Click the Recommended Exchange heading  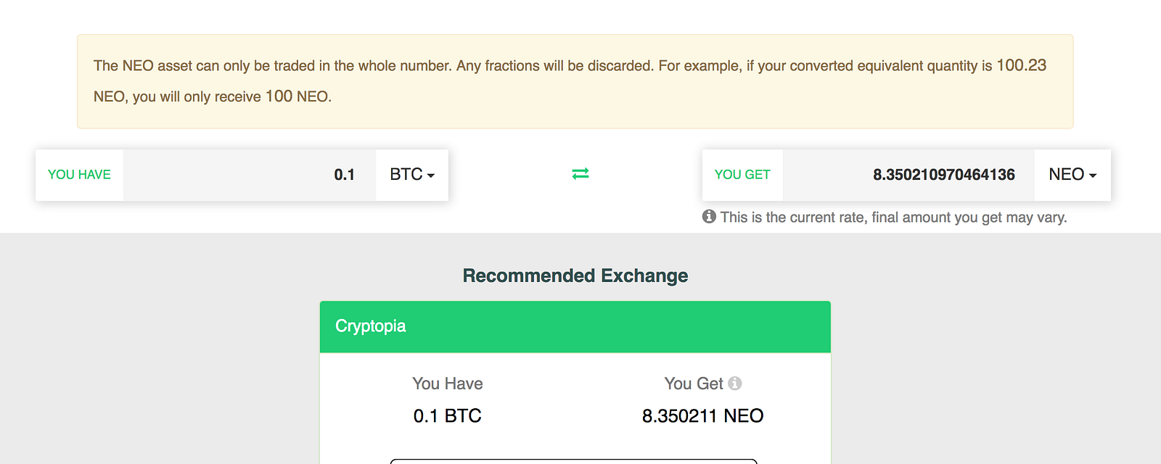pos(575,276)
